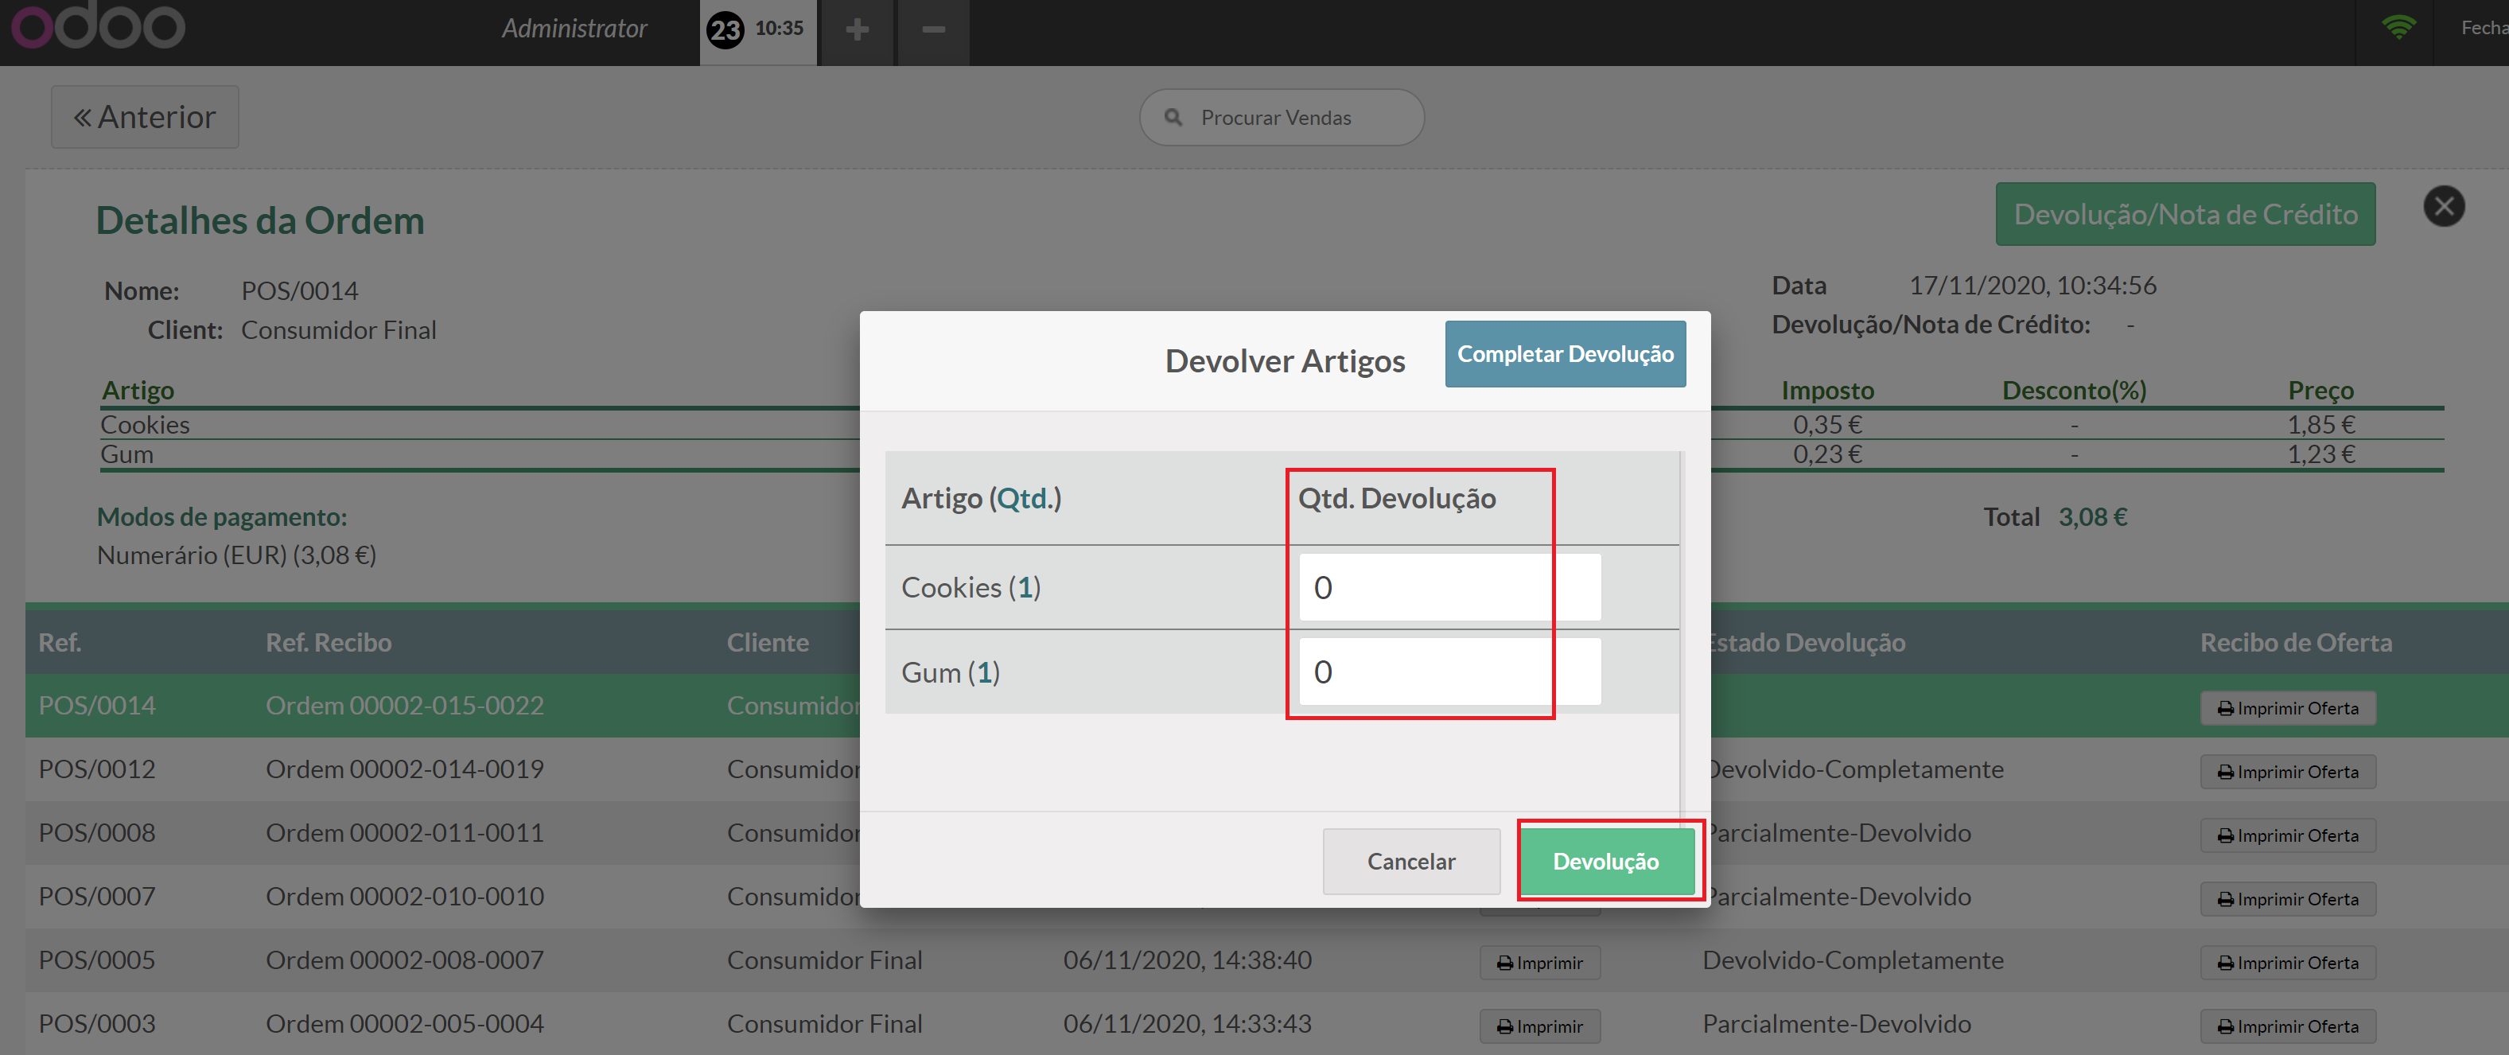Close order details with X icon
This screenshot has width=2509, height=1055.
pyautogui.click(x=2443, y=207)
